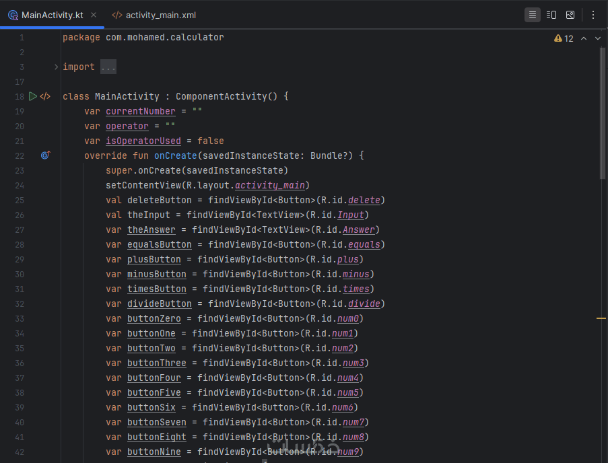The width and height of the screenshot is (608, 463).
Task: Click the XML file icon on activity_main.xml tab
Action: [x=117, y=15]
